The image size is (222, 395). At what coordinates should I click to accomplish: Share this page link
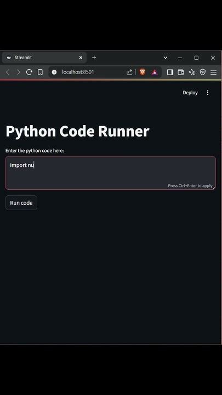point(129,72)
